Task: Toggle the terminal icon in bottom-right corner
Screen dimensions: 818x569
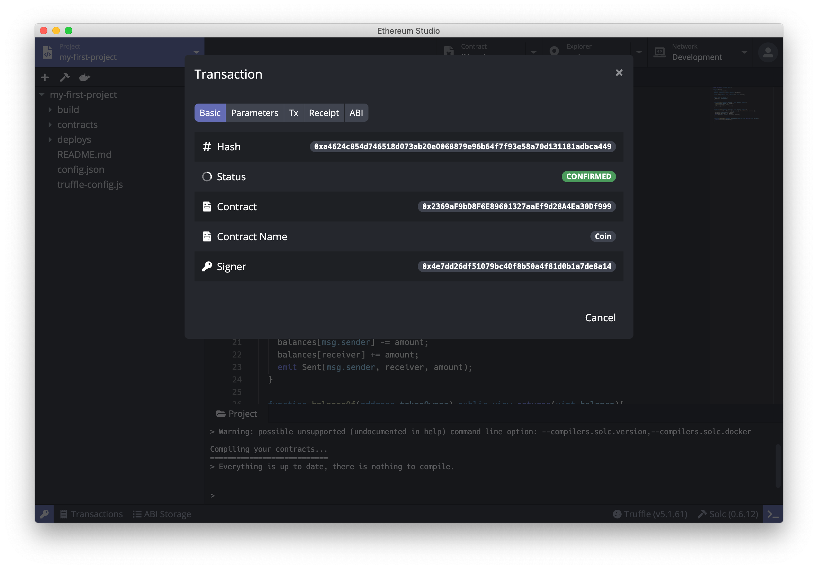Action: click(x=772, y=514)
